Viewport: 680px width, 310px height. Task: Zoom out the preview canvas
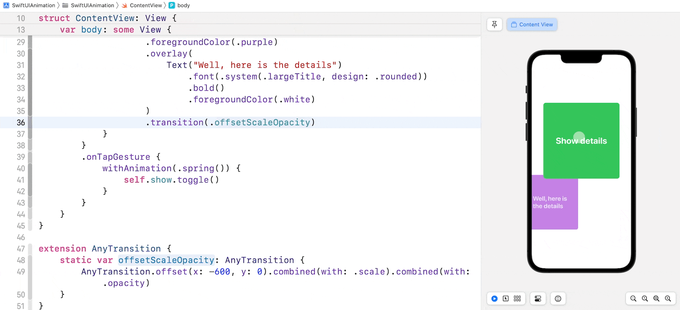(x=633, y=299)
